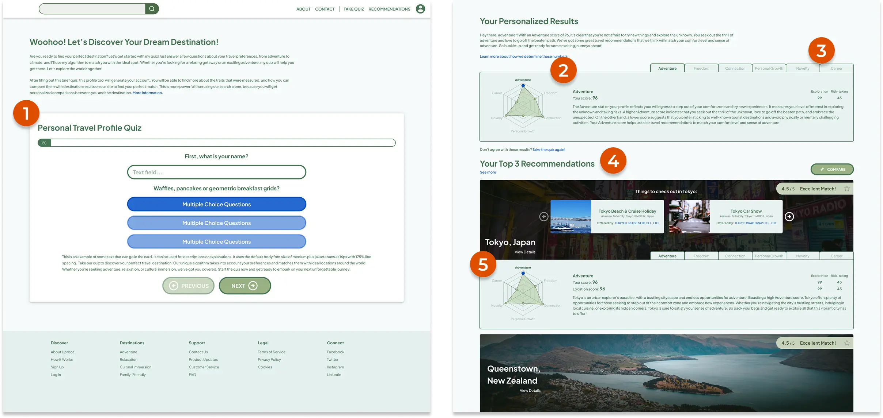Select the third Multiple Choice Questions option

coord(216,241)
